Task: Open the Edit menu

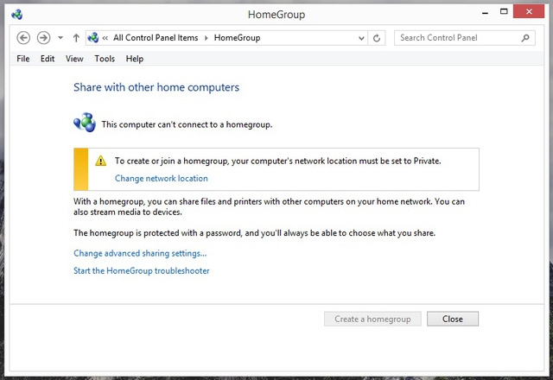Action: pyautogui.click(x=48, y=59)
